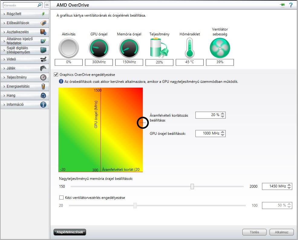Click the crosshair marker on the GPU clock graph

click(x=143, y=123)
